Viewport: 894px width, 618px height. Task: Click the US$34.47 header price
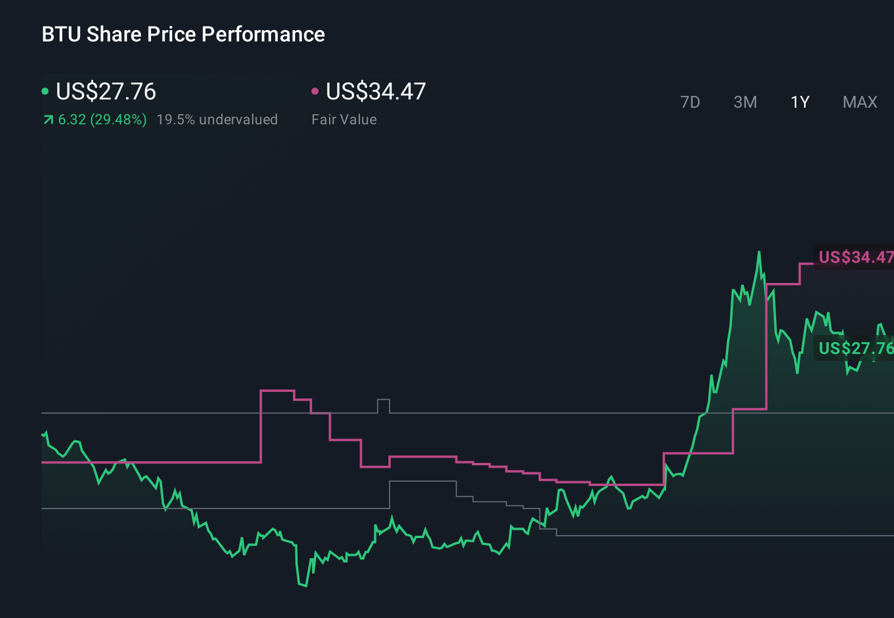(376, 91)
